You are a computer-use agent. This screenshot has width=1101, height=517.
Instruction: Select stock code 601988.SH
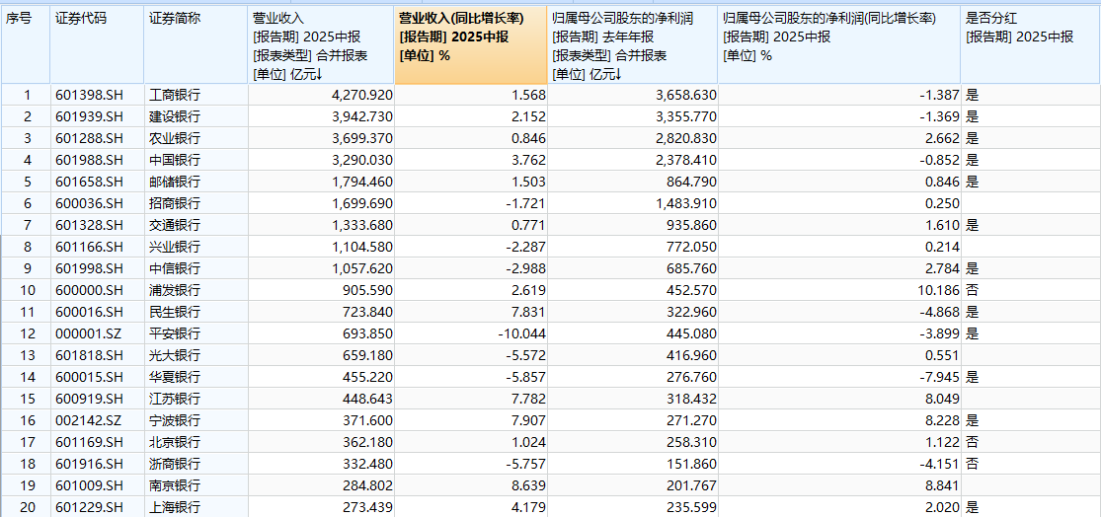(89, 160)
